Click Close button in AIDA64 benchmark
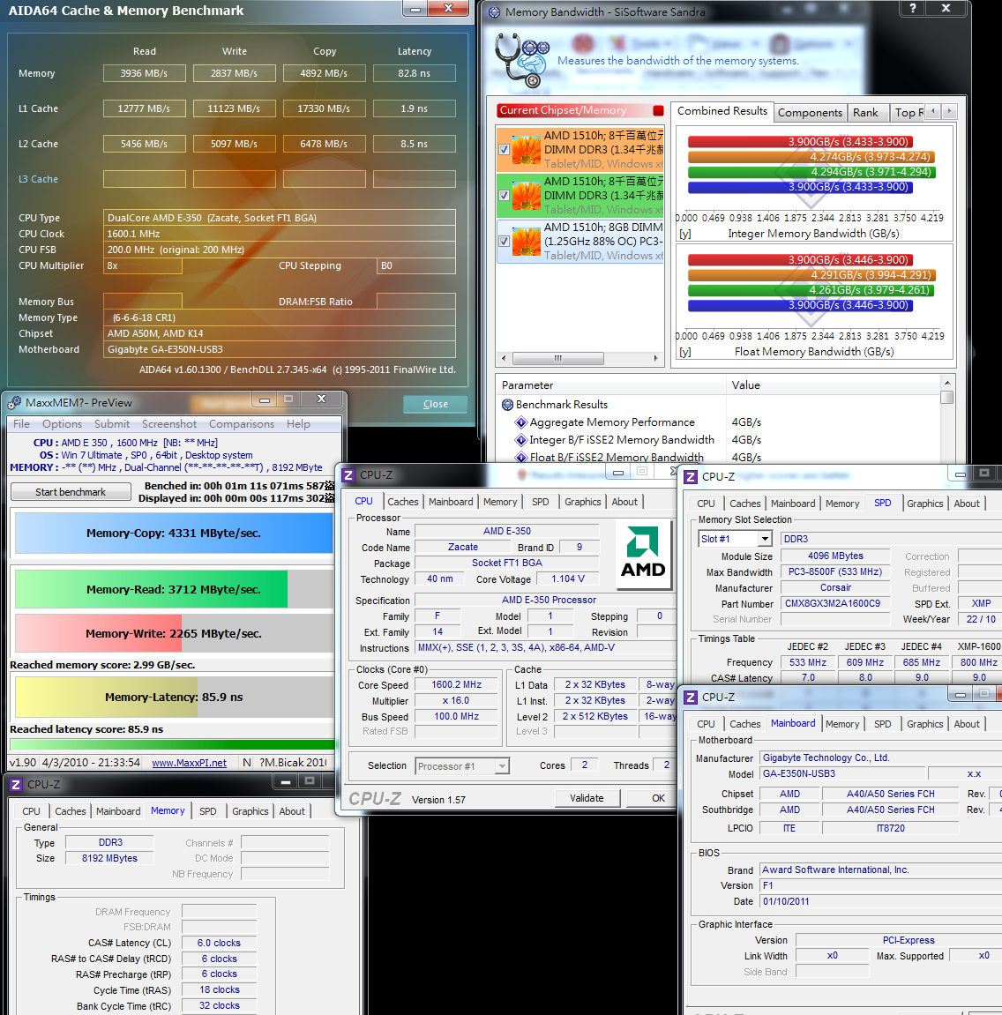 click(435, 404)
